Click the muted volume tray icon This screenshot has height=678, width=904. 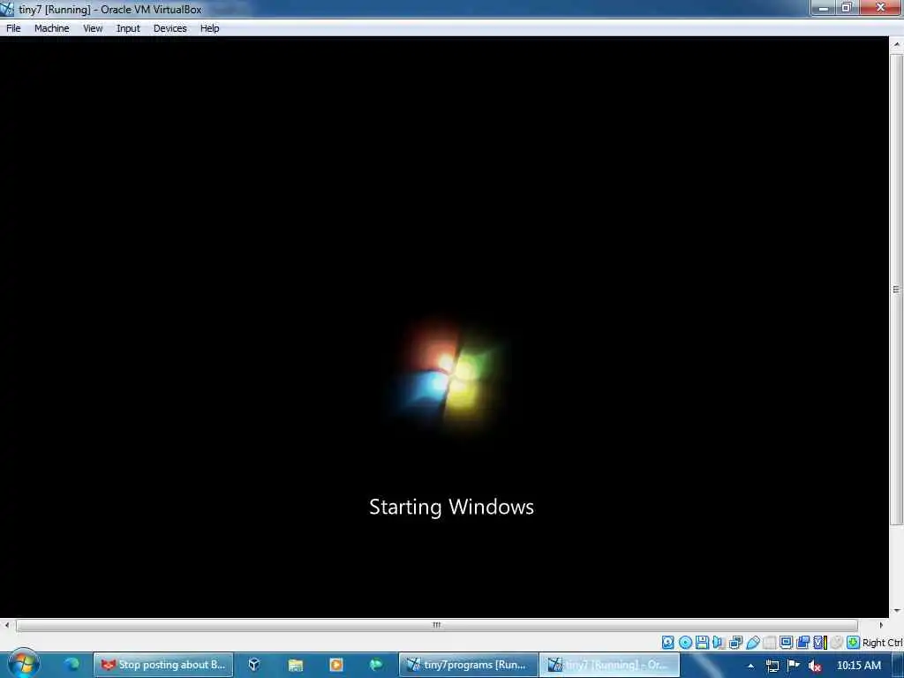[814, 666]
